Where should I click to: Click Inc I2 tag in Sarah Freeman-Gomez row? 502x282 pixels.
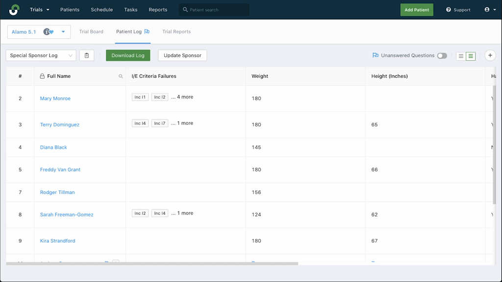tap(140, 213)
